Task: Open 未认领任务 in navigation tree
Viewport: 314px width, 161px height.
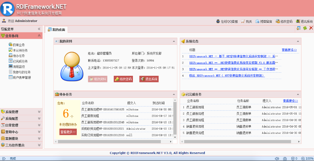Action: click(x=18, y=50)
